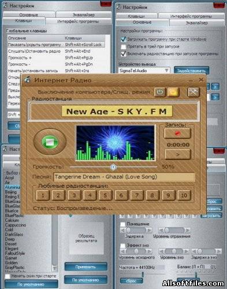Click the Сброс button under frequency slider
The height and width of the screenshot is (289, 227).
tap(131, 281)
